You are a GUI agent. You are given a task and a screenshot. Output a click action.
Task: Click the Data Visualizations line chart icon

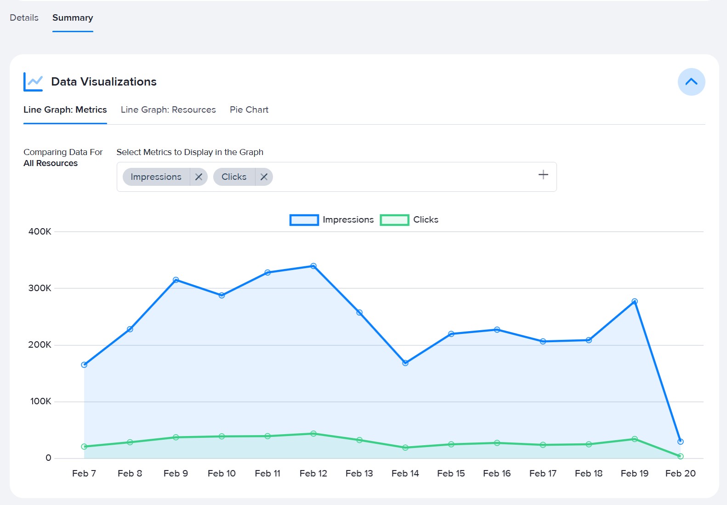tap(33, 82)
